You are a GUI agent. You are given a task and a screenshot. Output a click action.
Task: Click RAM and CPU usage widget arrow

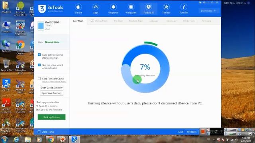(x=249, y=3)
